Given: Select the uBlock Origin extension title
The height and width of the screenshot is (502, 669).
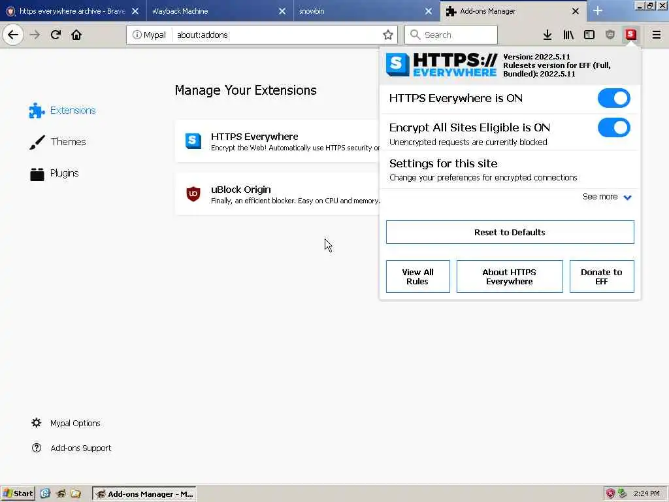Looking at the screenshot, I should coord(241,190).
